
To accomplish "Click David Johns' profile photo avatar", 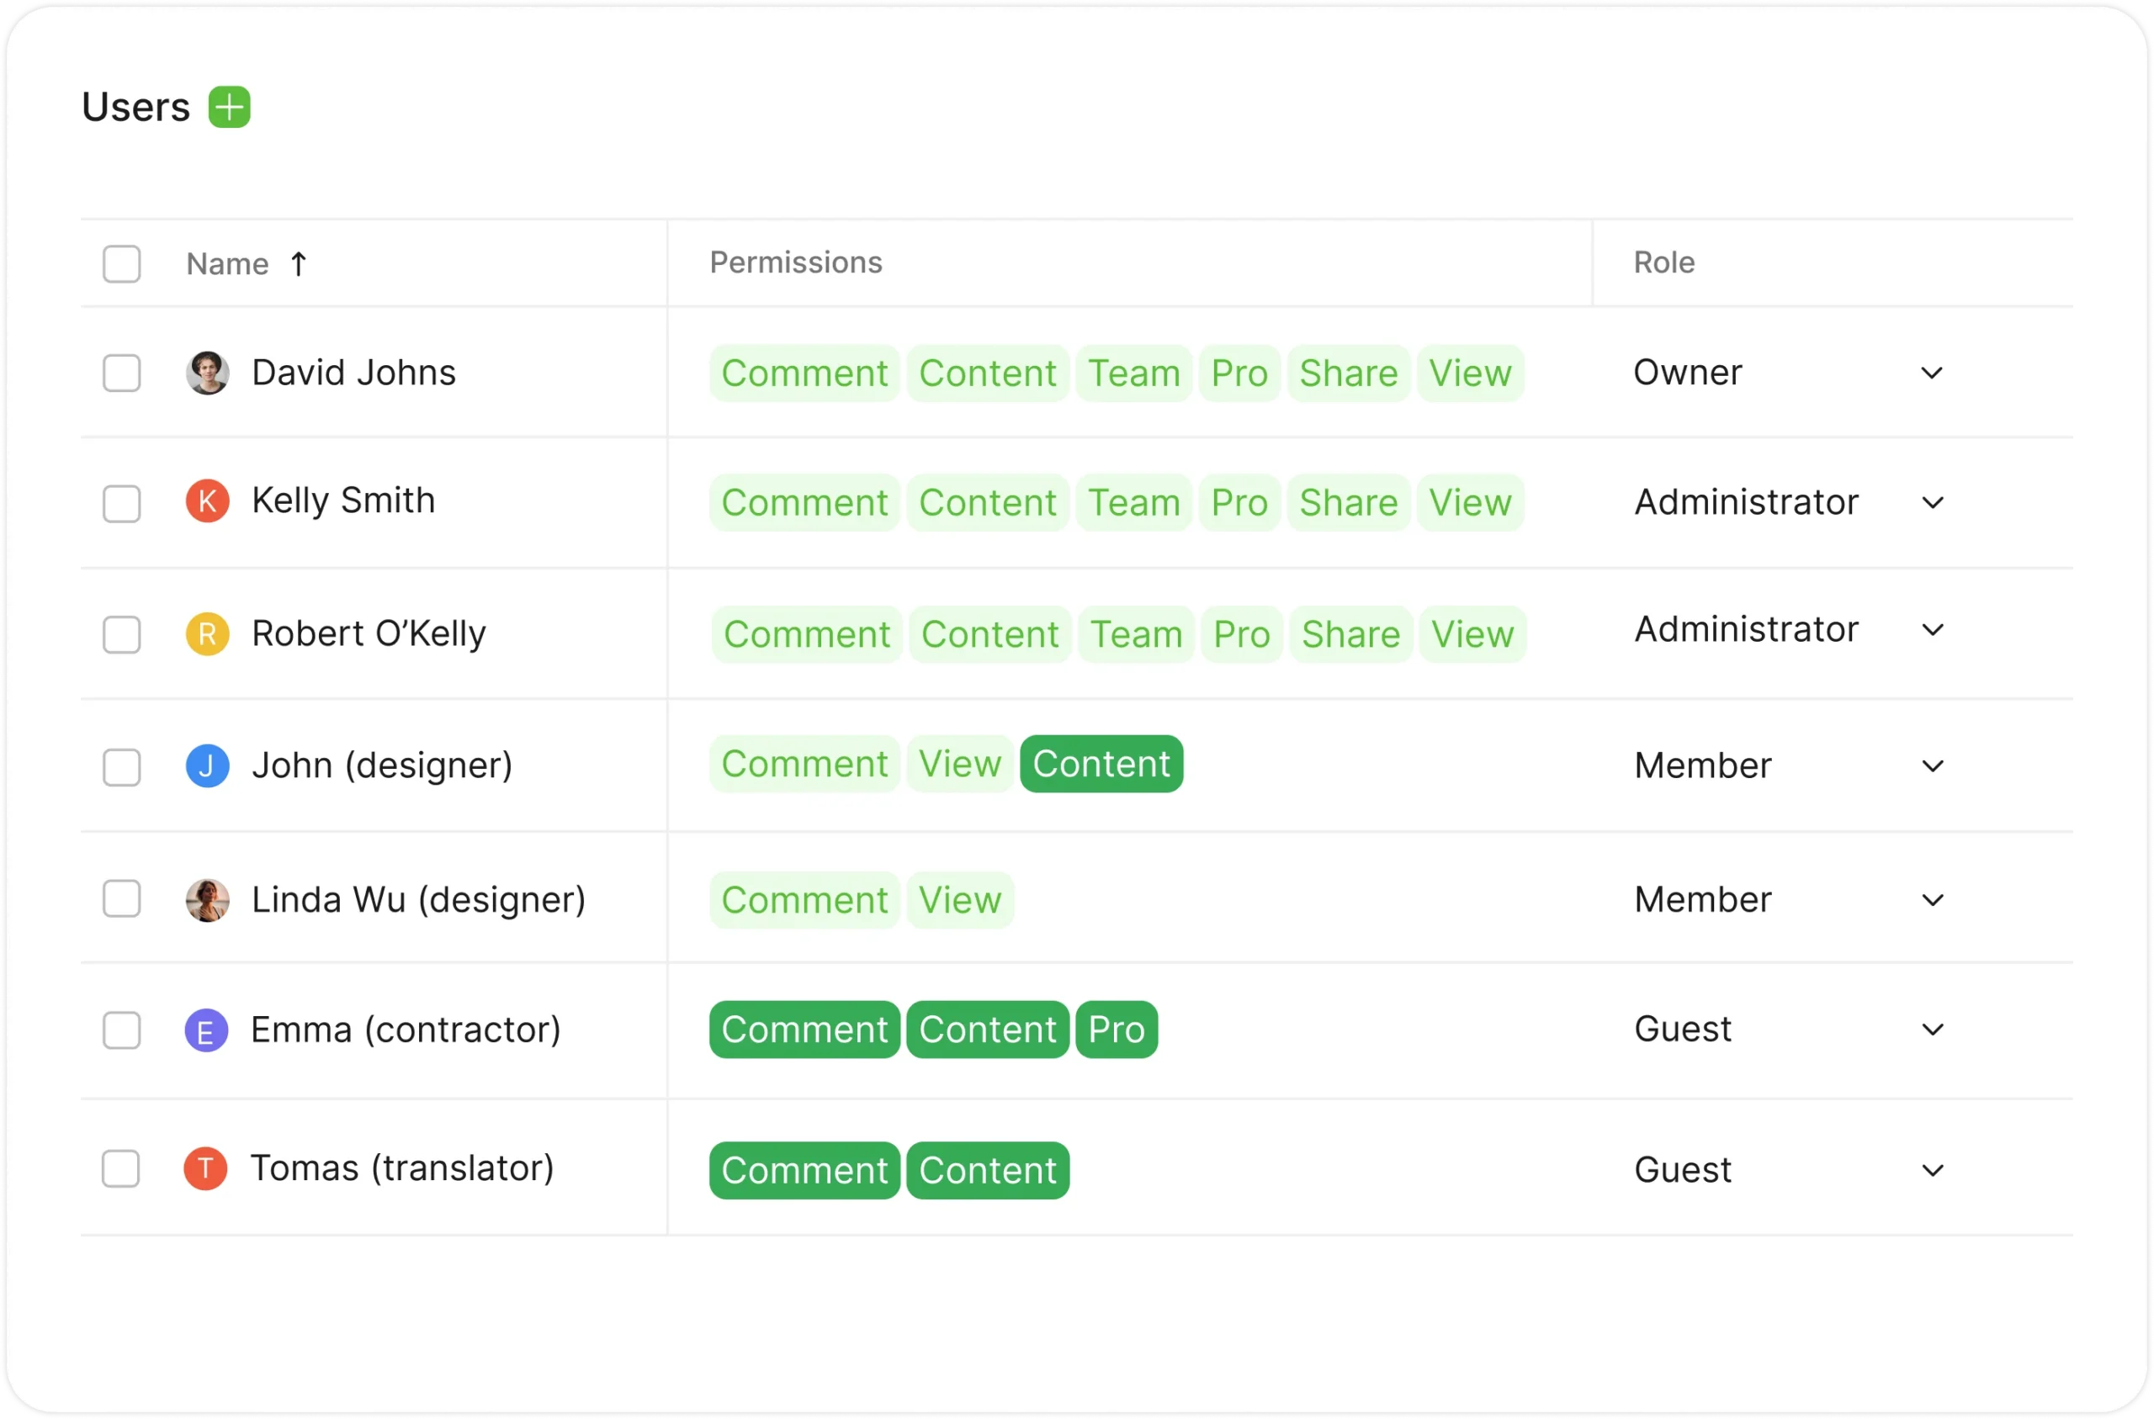I will click(207, 373).
